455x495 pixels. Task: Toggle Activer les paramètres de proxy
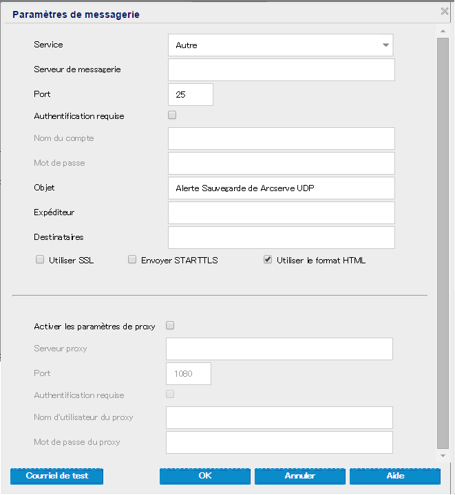[171, 326]
